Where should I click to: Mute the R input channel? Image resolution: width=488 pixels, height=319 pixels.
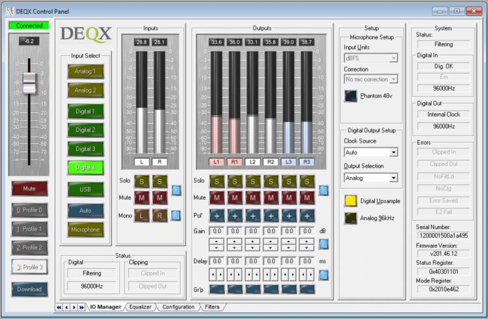click(x=159, y=198)
